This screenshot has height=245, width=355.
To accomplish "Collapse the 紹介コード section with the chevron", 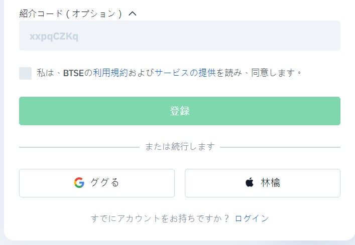I will click(133, 14).
